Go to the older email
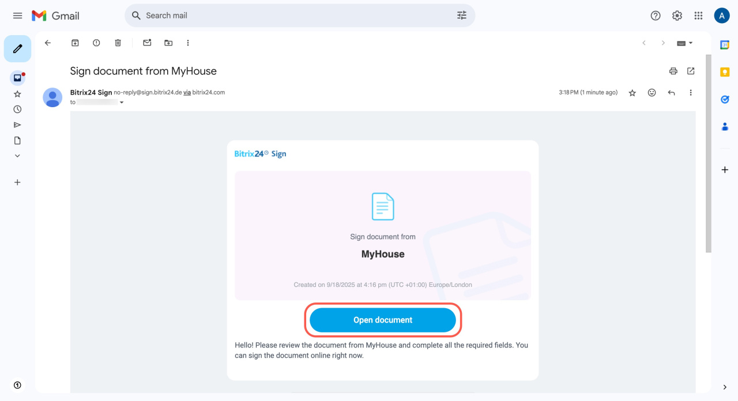 pyautogui.click(x=663, y=43)
